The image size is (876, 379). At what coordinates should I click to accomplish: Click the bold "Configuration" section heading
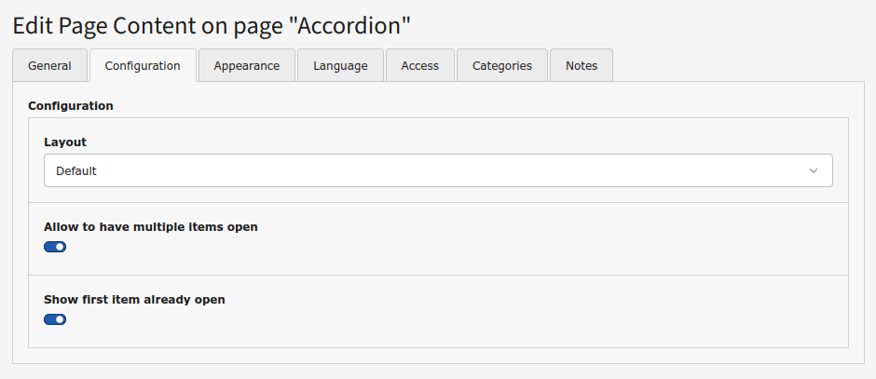[x=71, y=106]
